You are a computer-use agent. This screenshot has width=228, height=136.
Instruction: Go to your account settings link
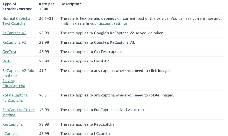[109, 23]
